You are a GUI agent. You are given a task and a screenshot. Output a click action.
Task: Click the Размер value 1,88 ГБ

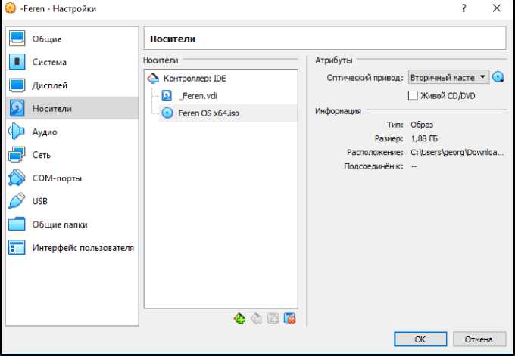click(424, 138)
